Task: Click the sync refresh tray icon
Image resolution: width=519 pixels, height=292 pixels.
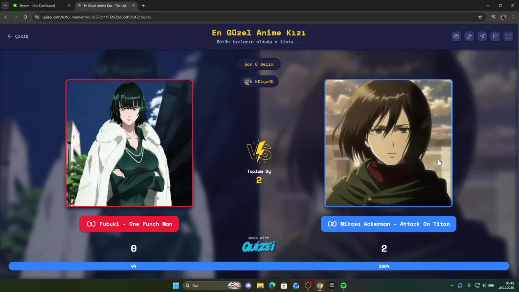Action: (x=460, y=286)
